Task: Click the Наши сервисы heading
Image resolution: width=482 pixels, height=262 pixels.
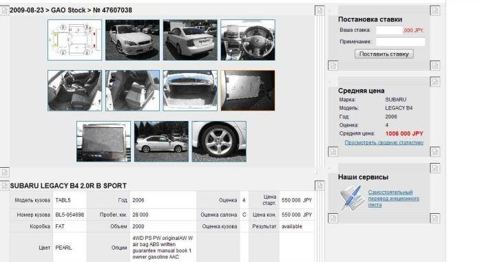Action: point(363,177)
